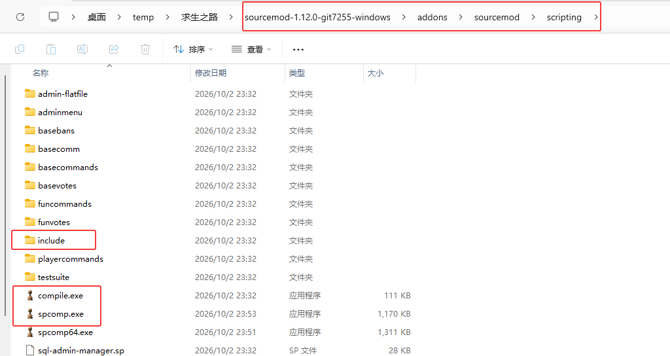Select the admin-flatfile folder icon
The image size is (670, 356).
click(30, 94)
